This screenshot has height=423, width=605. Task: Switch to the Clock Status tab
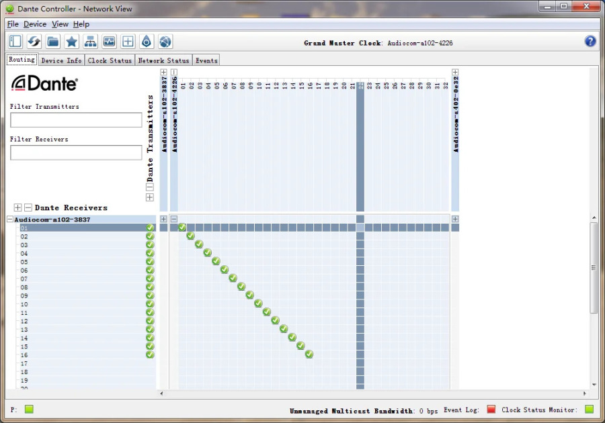pos(110,60)
